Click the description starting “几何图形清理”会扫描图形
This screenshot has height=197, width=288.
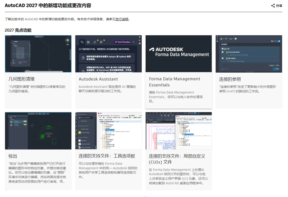[37, 89]
